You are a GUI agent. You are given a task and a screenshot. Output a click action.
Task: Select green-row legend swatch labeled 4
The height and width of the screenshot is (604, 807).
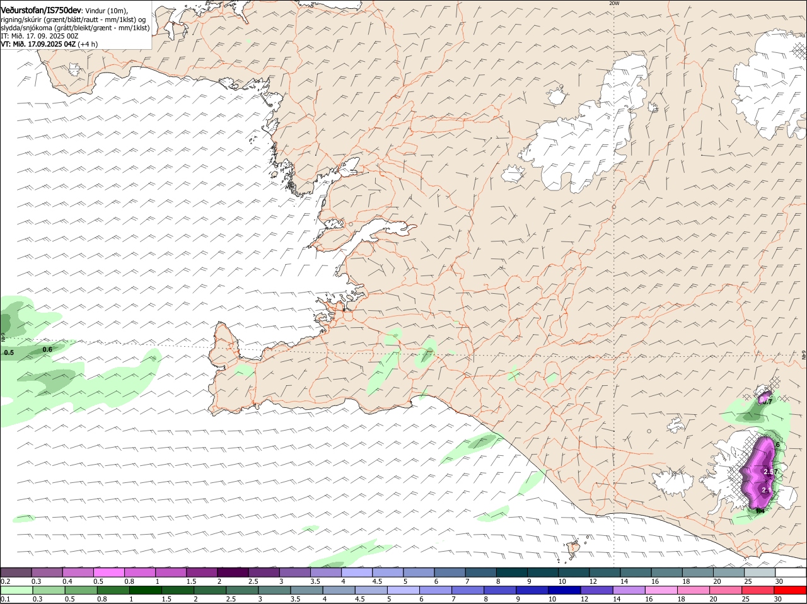click(339, 590)
